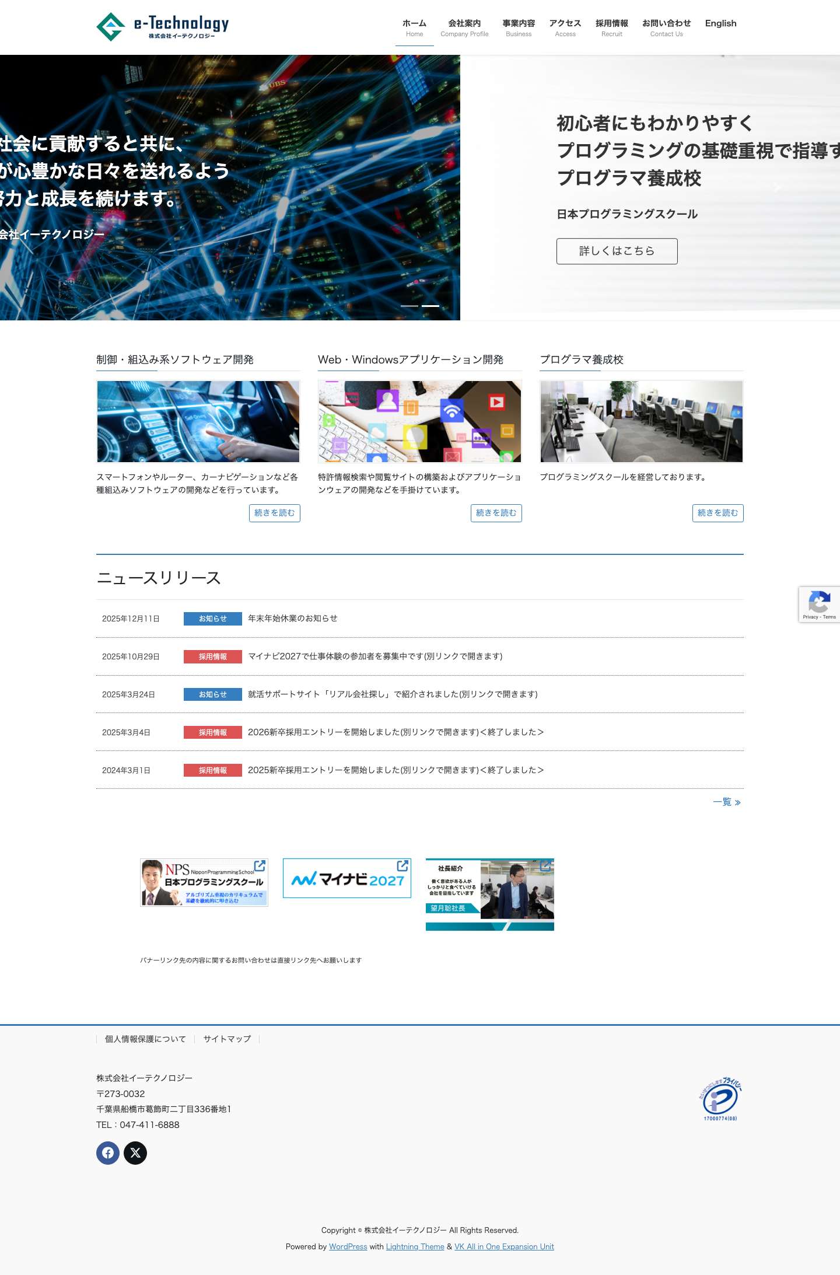840x1275 pixels.
Task: Open the 社長紹介 banner
Action: click(x=490, y=895)
